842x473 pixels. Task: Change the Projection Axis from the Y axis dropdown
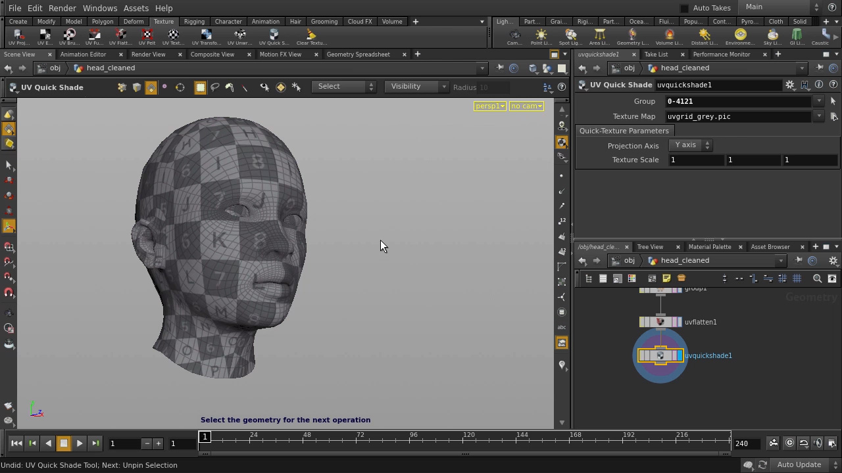691,145
